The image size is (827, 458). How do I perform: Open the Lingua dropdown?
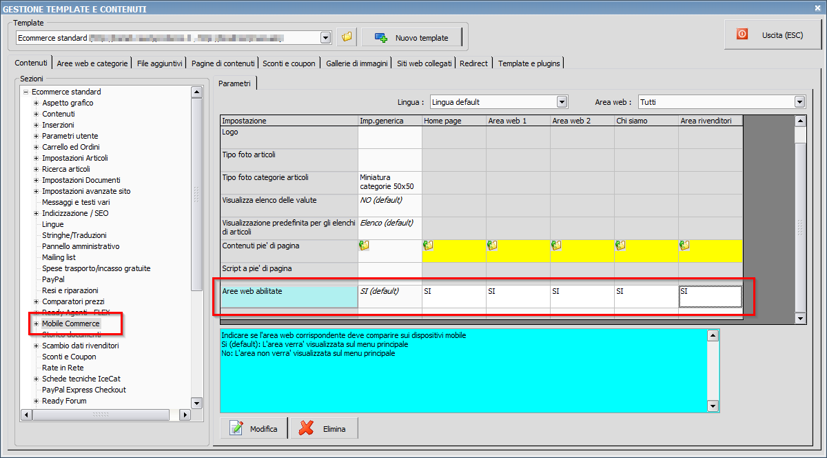click(562, 102)
